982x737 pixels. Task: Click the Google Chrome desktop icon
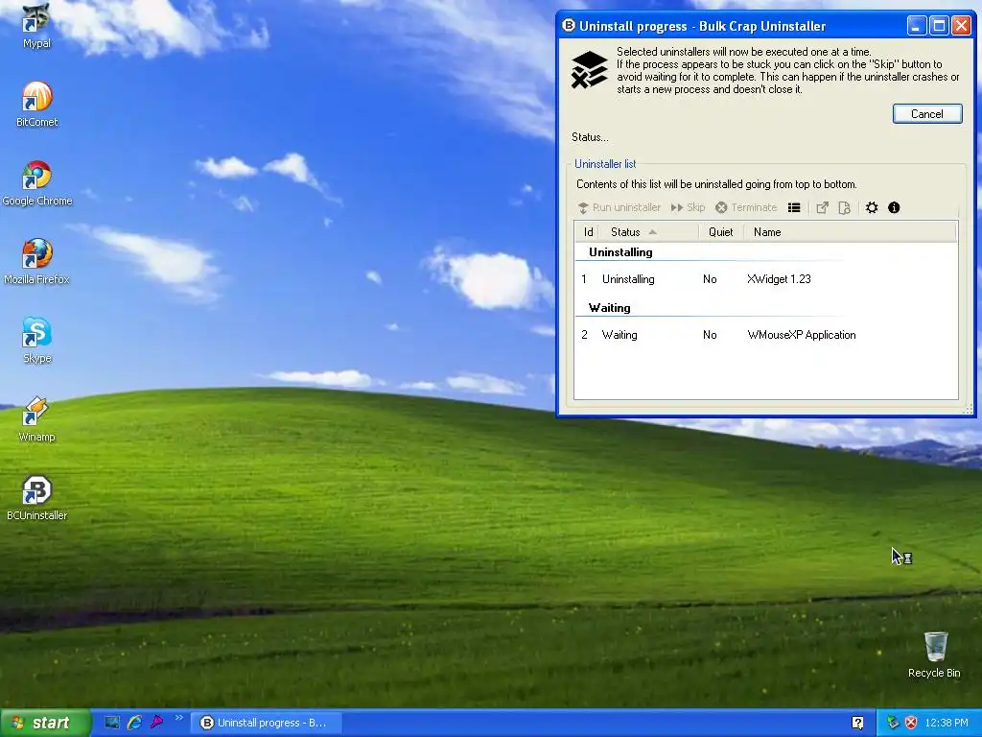(x=37, y=183)
